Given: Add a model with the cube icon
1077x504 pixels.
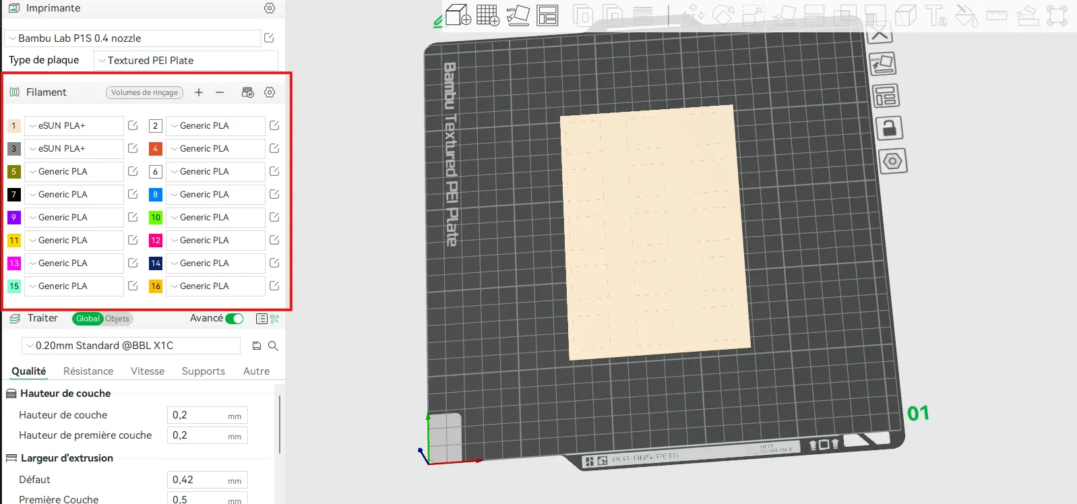Looking at the screenshot, I should pyautogui.click(x=458, y=15).
